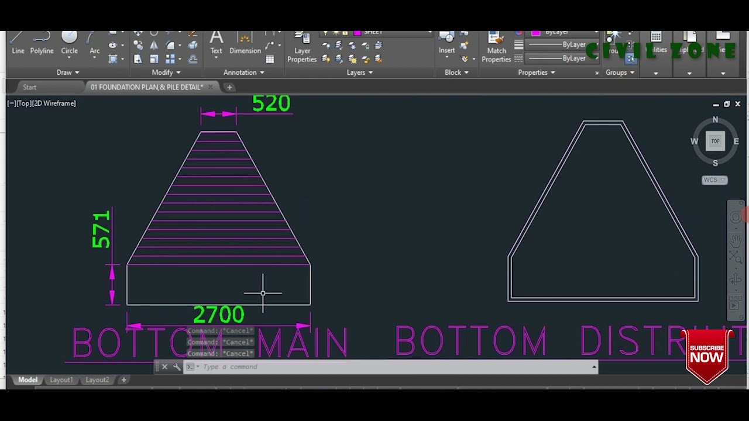Screen dimensions: 749x421
Task: Click the Leader tool in Annotation panel
Action: (x=270, y=45)
